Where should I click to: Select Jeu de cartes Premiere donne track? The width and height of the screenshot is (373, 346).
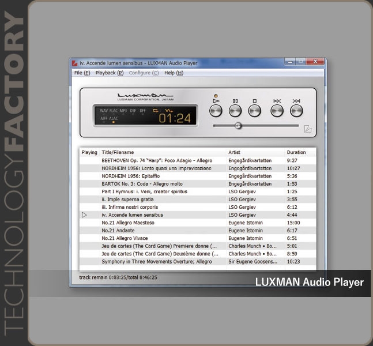point(198,246)
